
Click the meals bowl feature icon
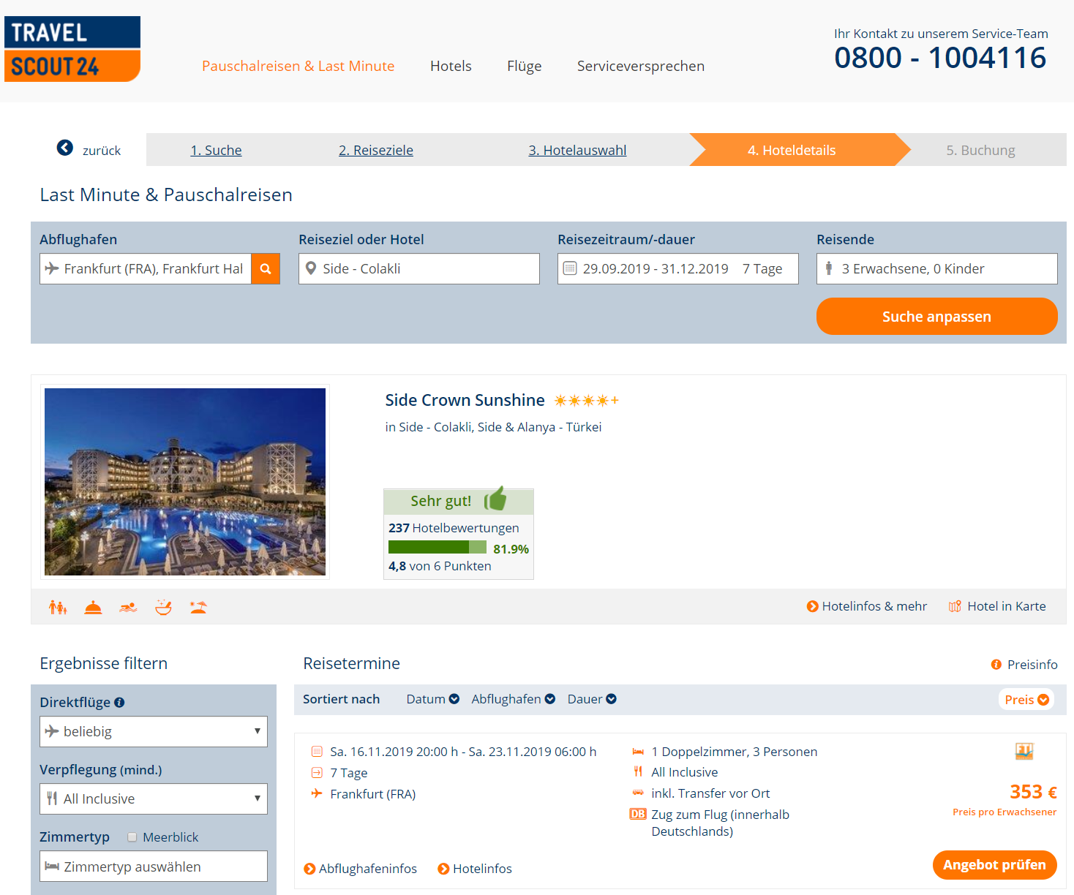coord(163,607)
